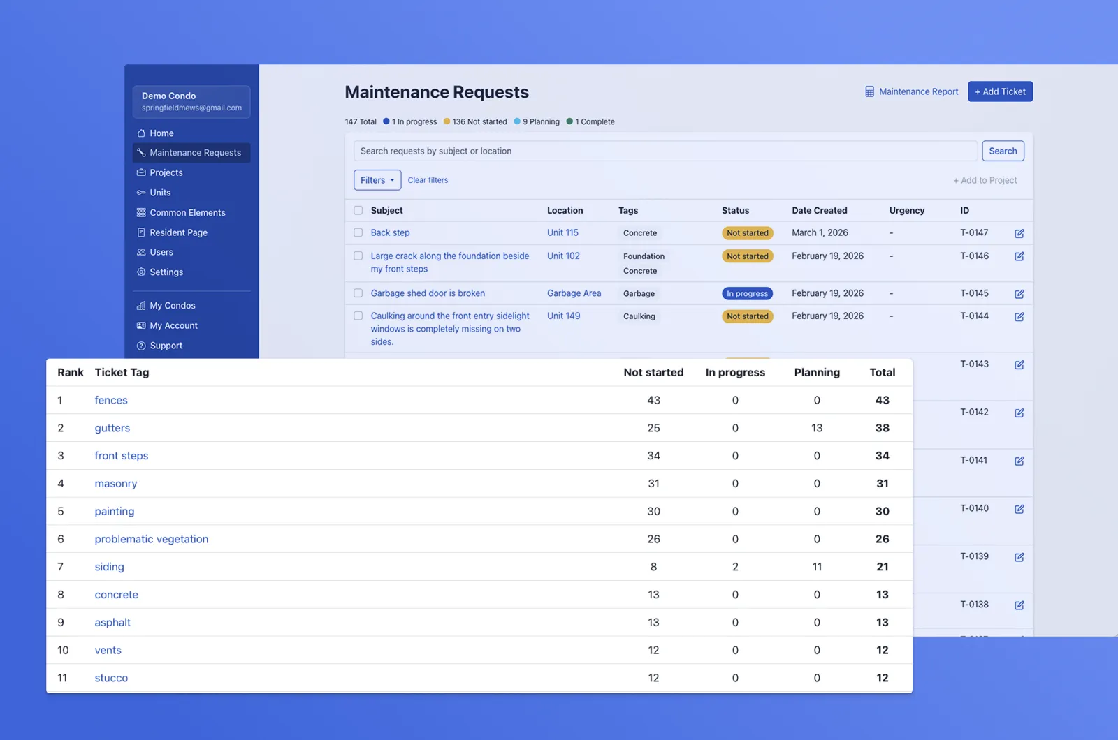Open the painting ticket tag
This screenshot has height=740, width=1118.
point(115,511)
